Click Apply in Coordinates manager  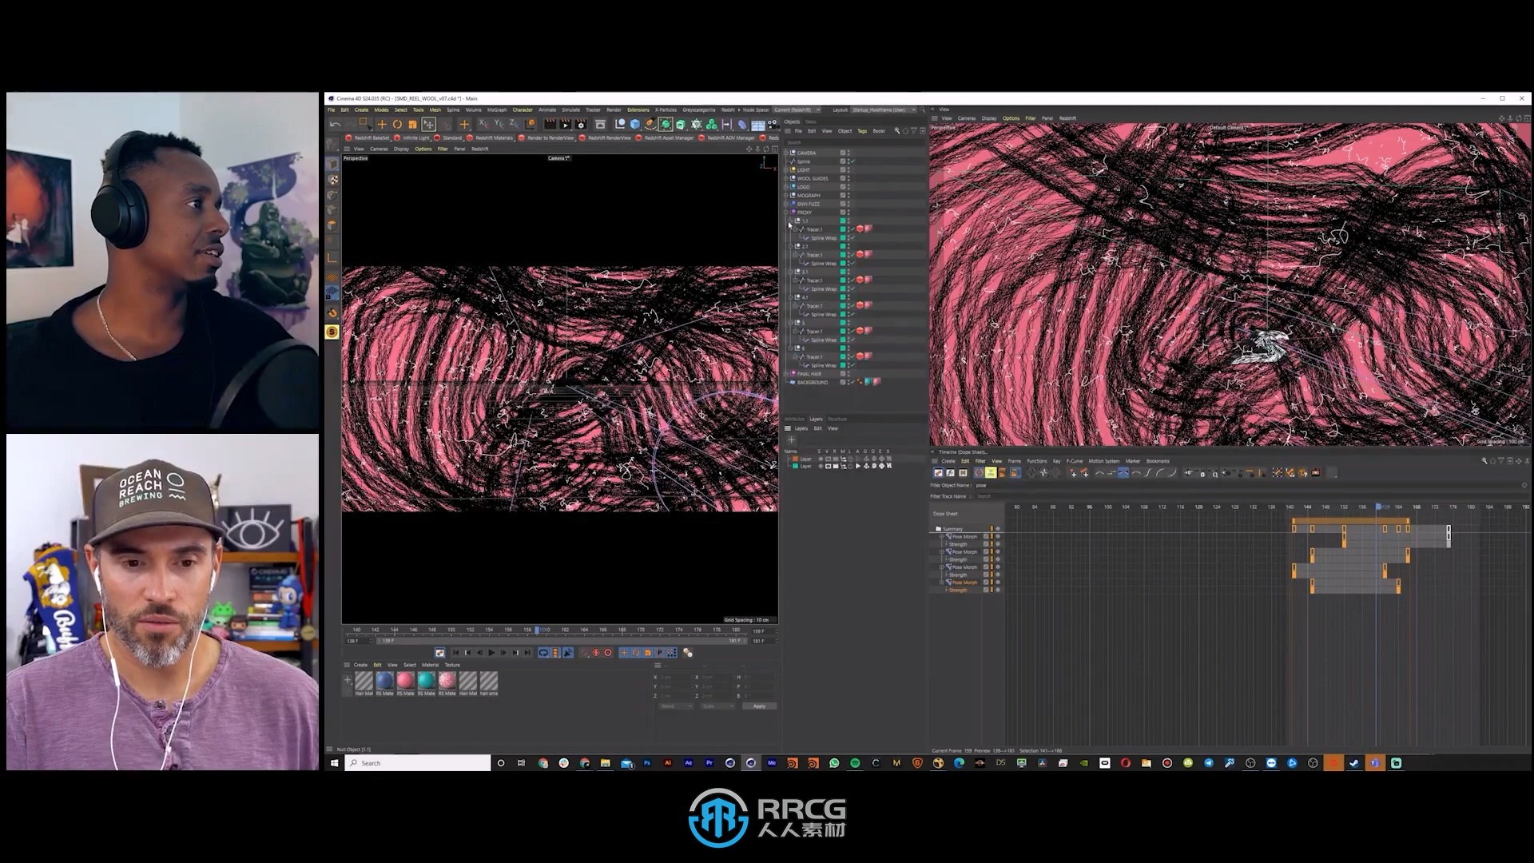(x=759, y=706)
